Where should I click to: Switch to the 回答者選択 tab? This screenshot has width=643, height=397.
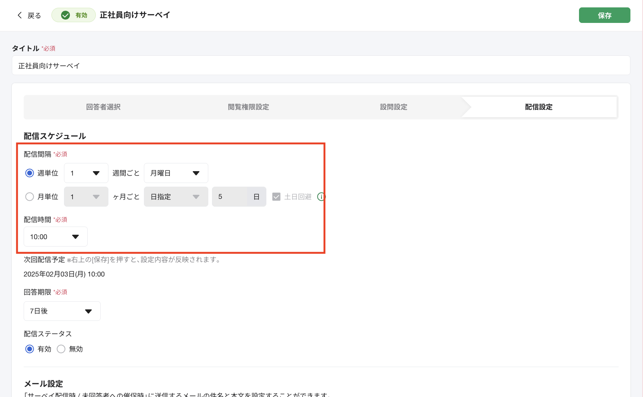(x=104, y=107)
